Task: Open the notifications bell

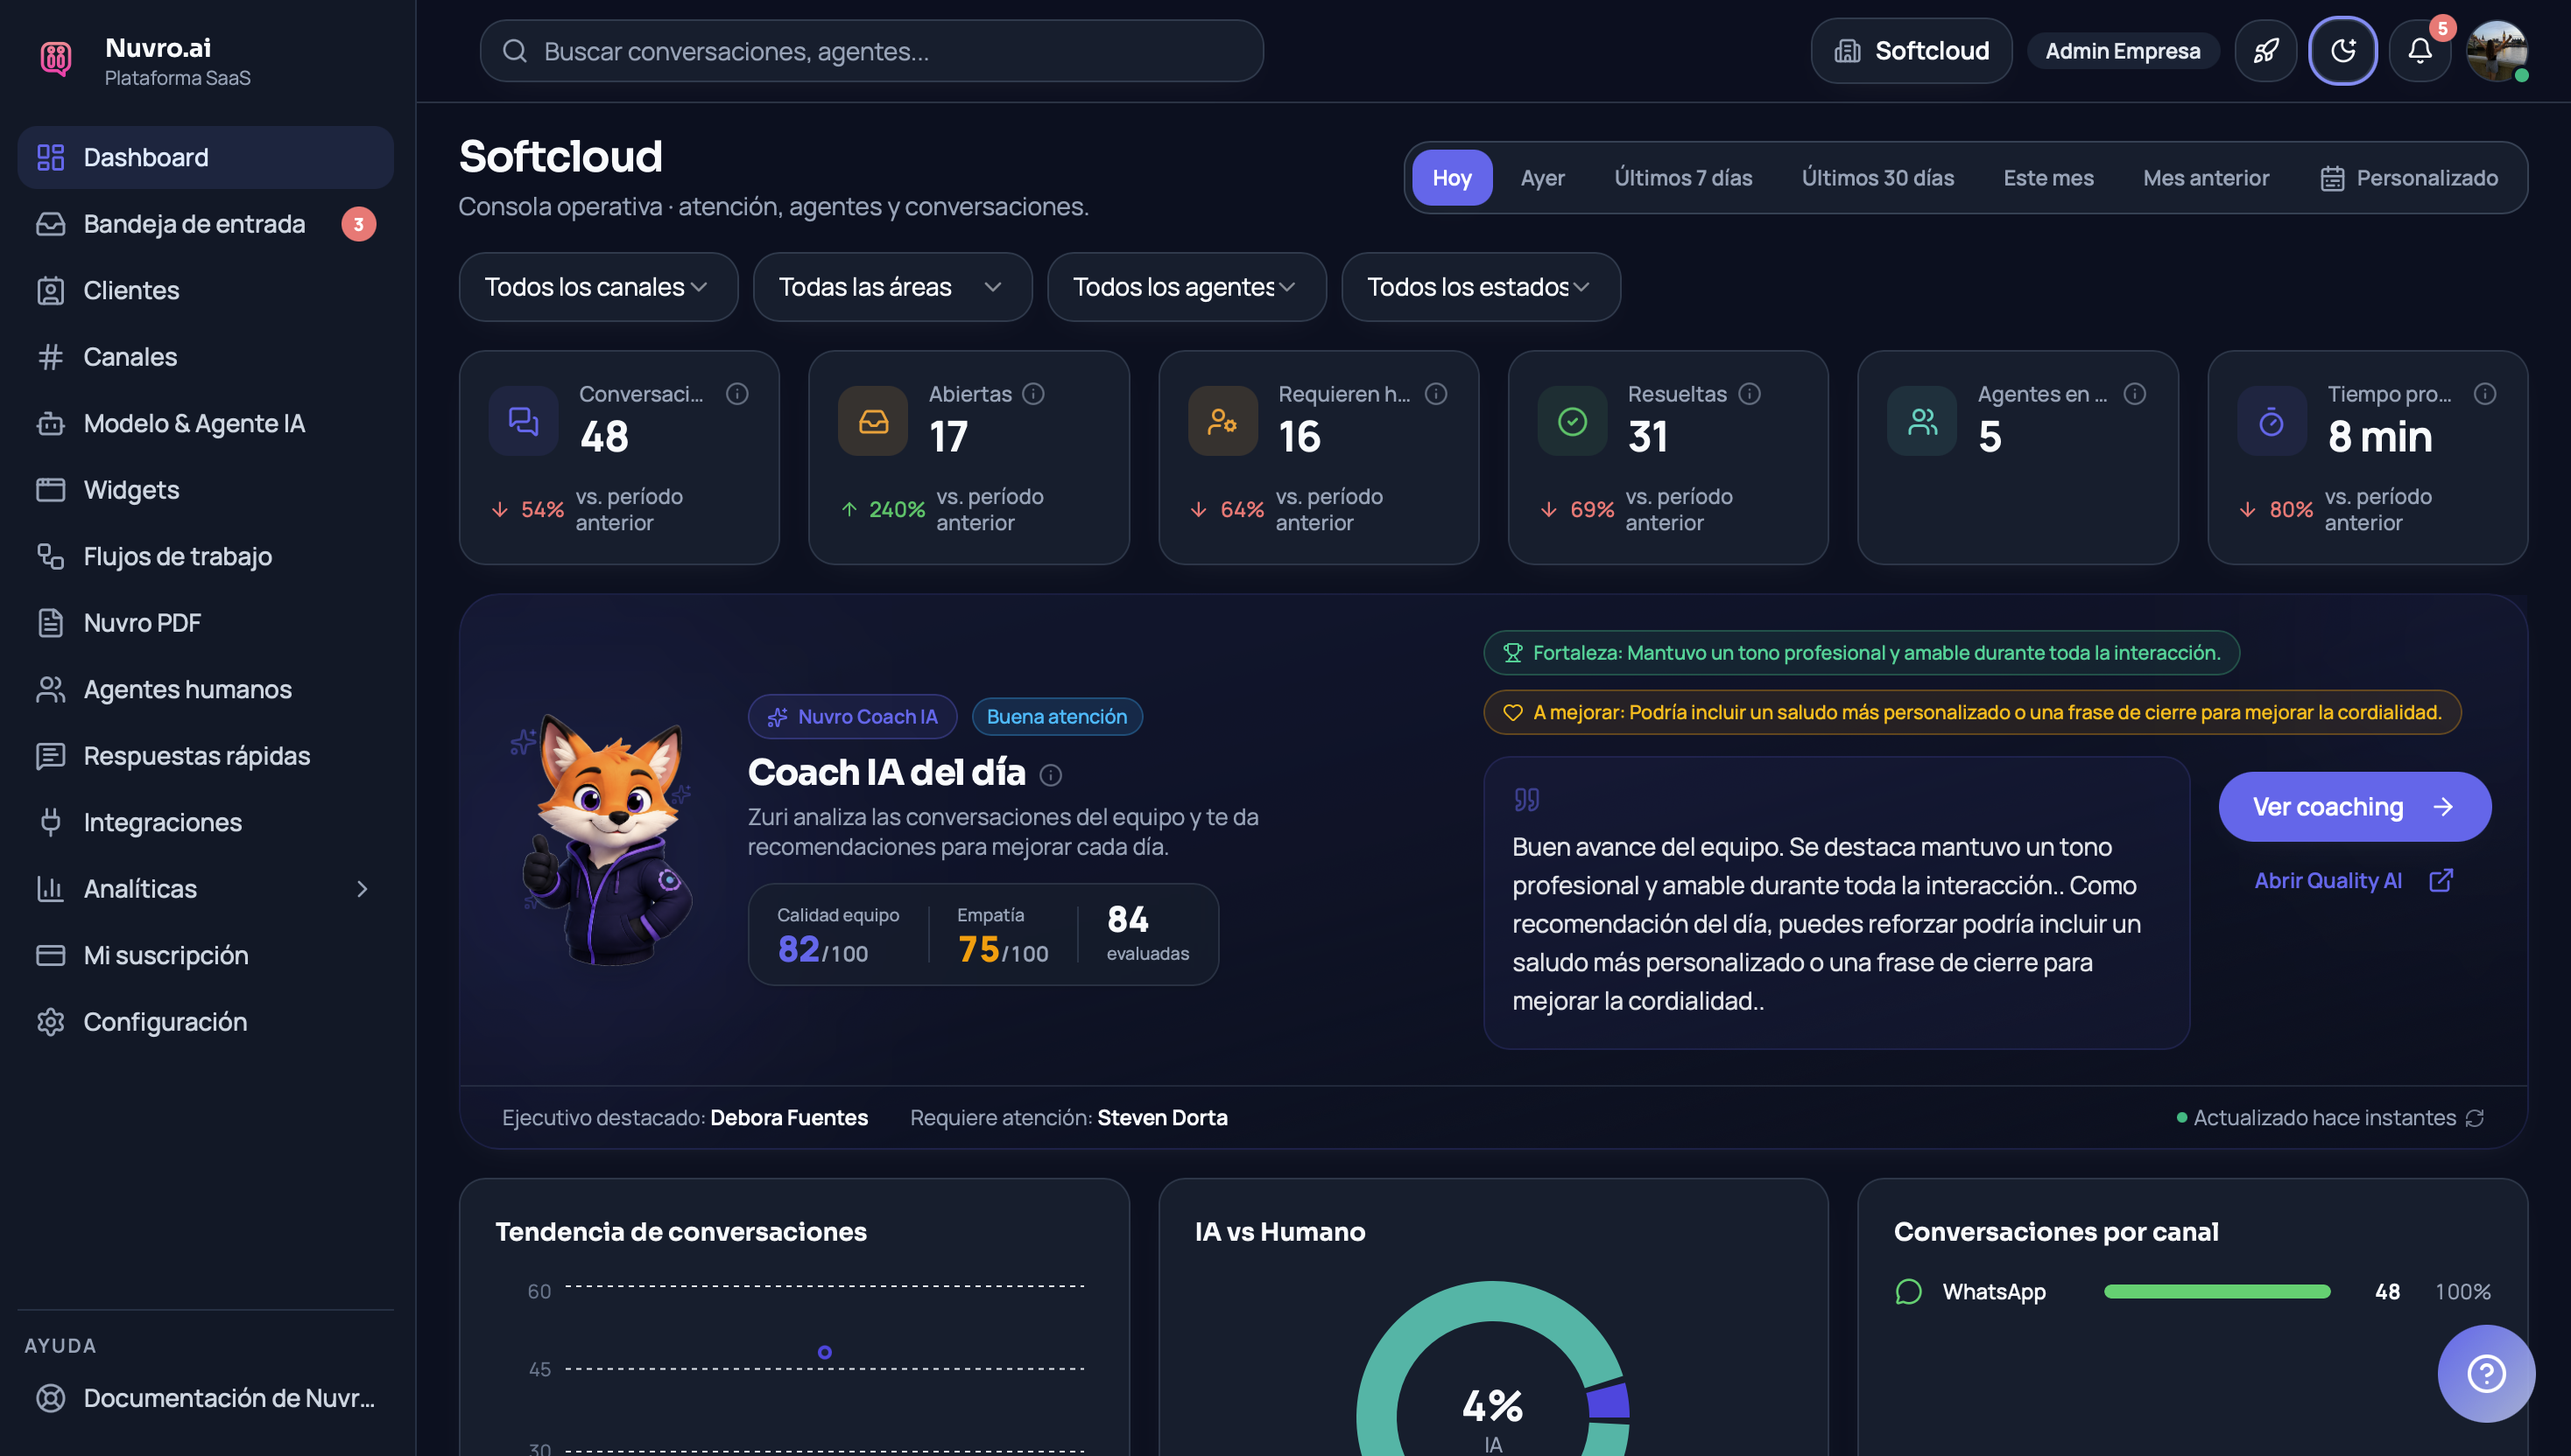Action: (2420, 51)
